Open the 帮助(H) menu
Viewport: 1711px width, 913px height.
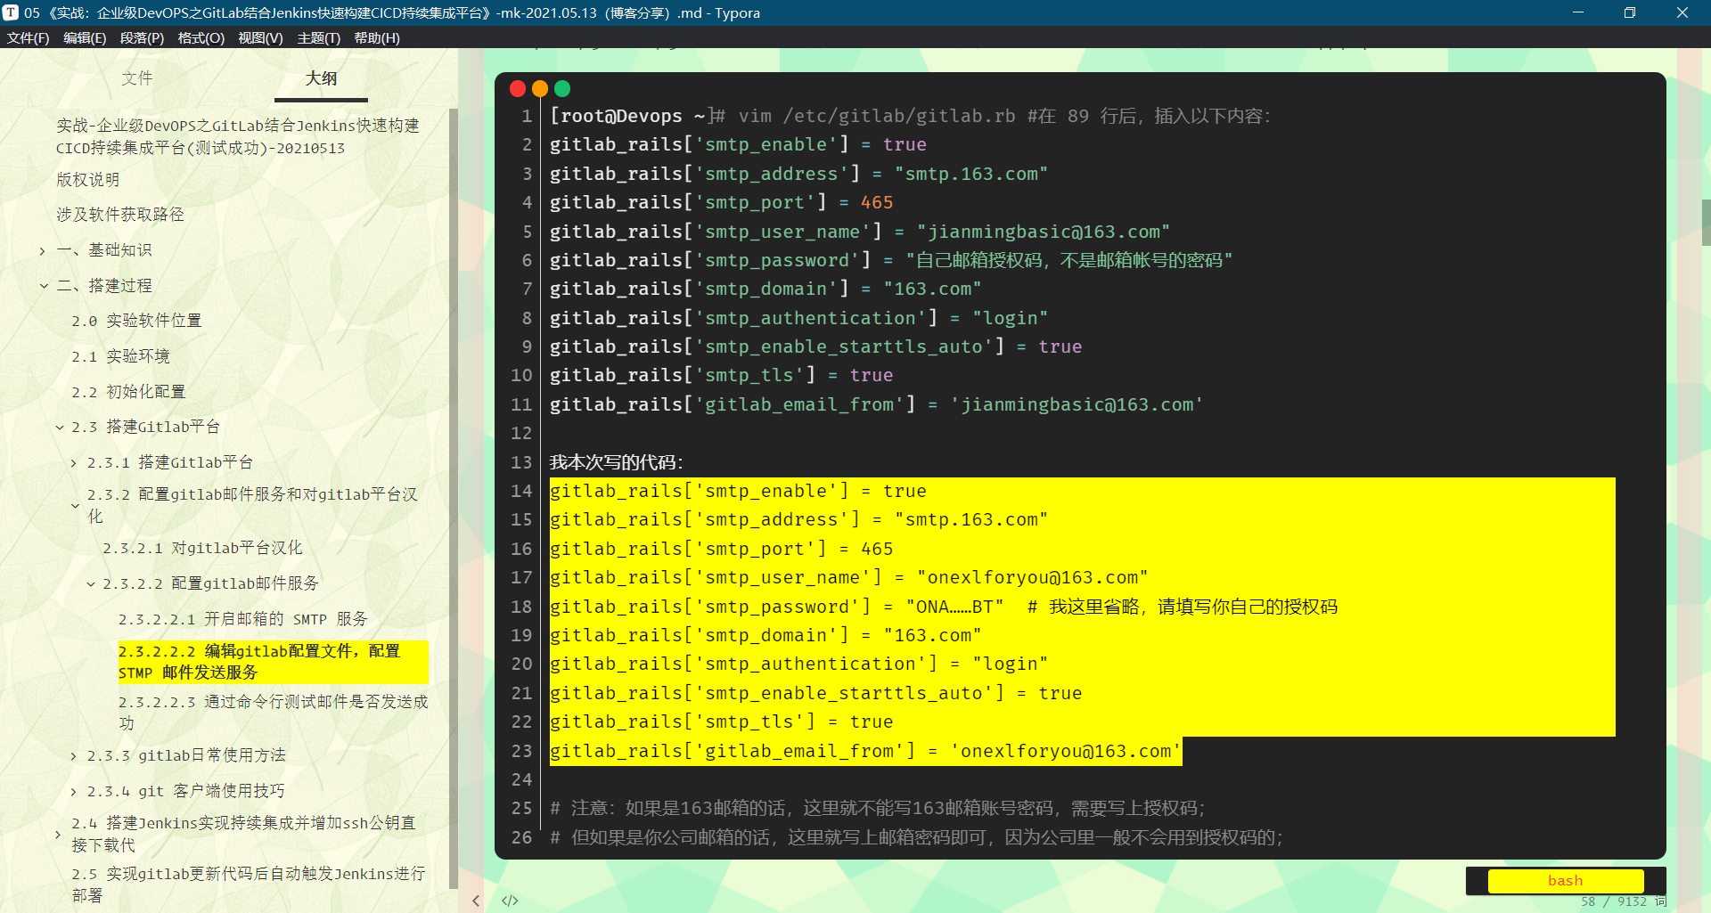point(377,37)
